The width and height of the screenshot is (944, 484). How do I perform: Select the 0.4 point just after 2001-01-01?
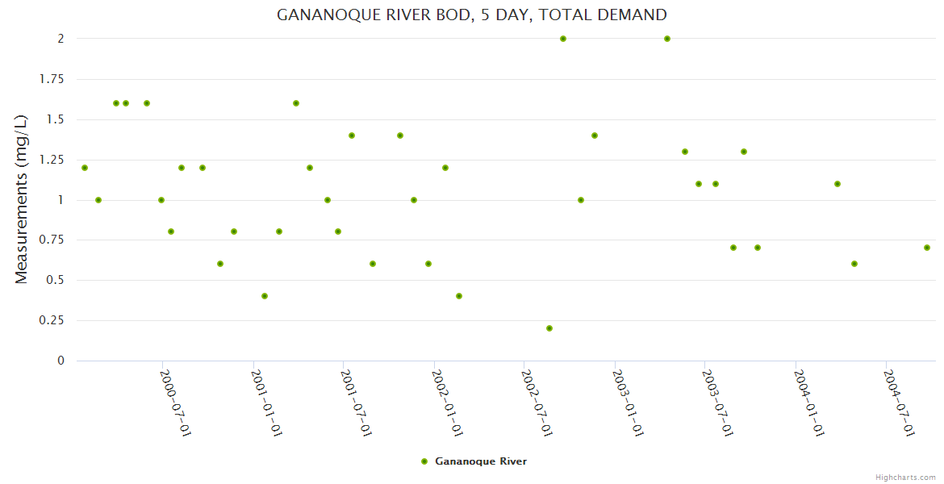pyautogui.click(x=265, y=296)
